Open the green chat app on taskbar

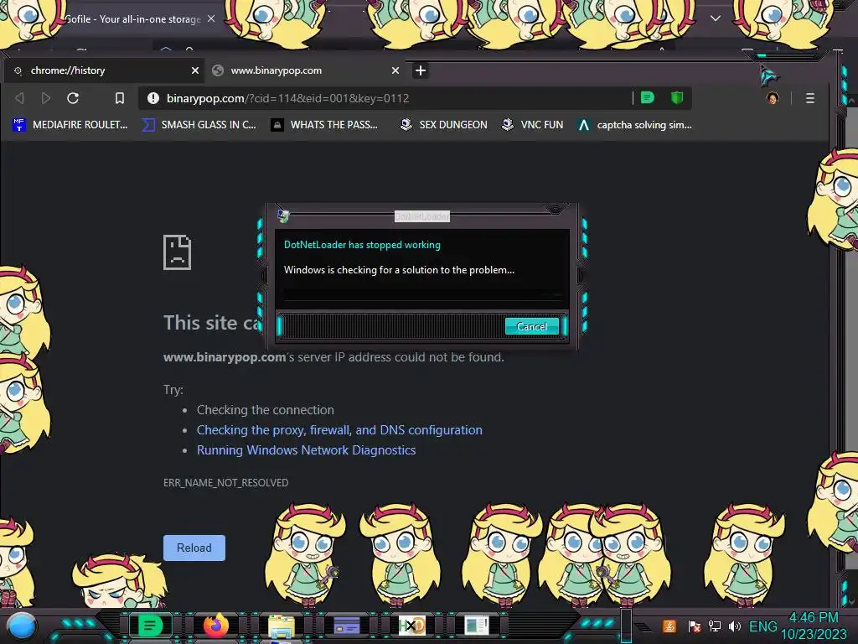[150, 626]
